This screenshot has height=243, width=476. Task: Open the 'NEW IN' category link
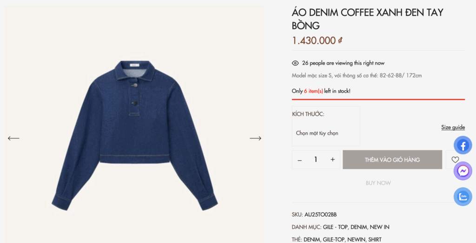click(380, 227)
